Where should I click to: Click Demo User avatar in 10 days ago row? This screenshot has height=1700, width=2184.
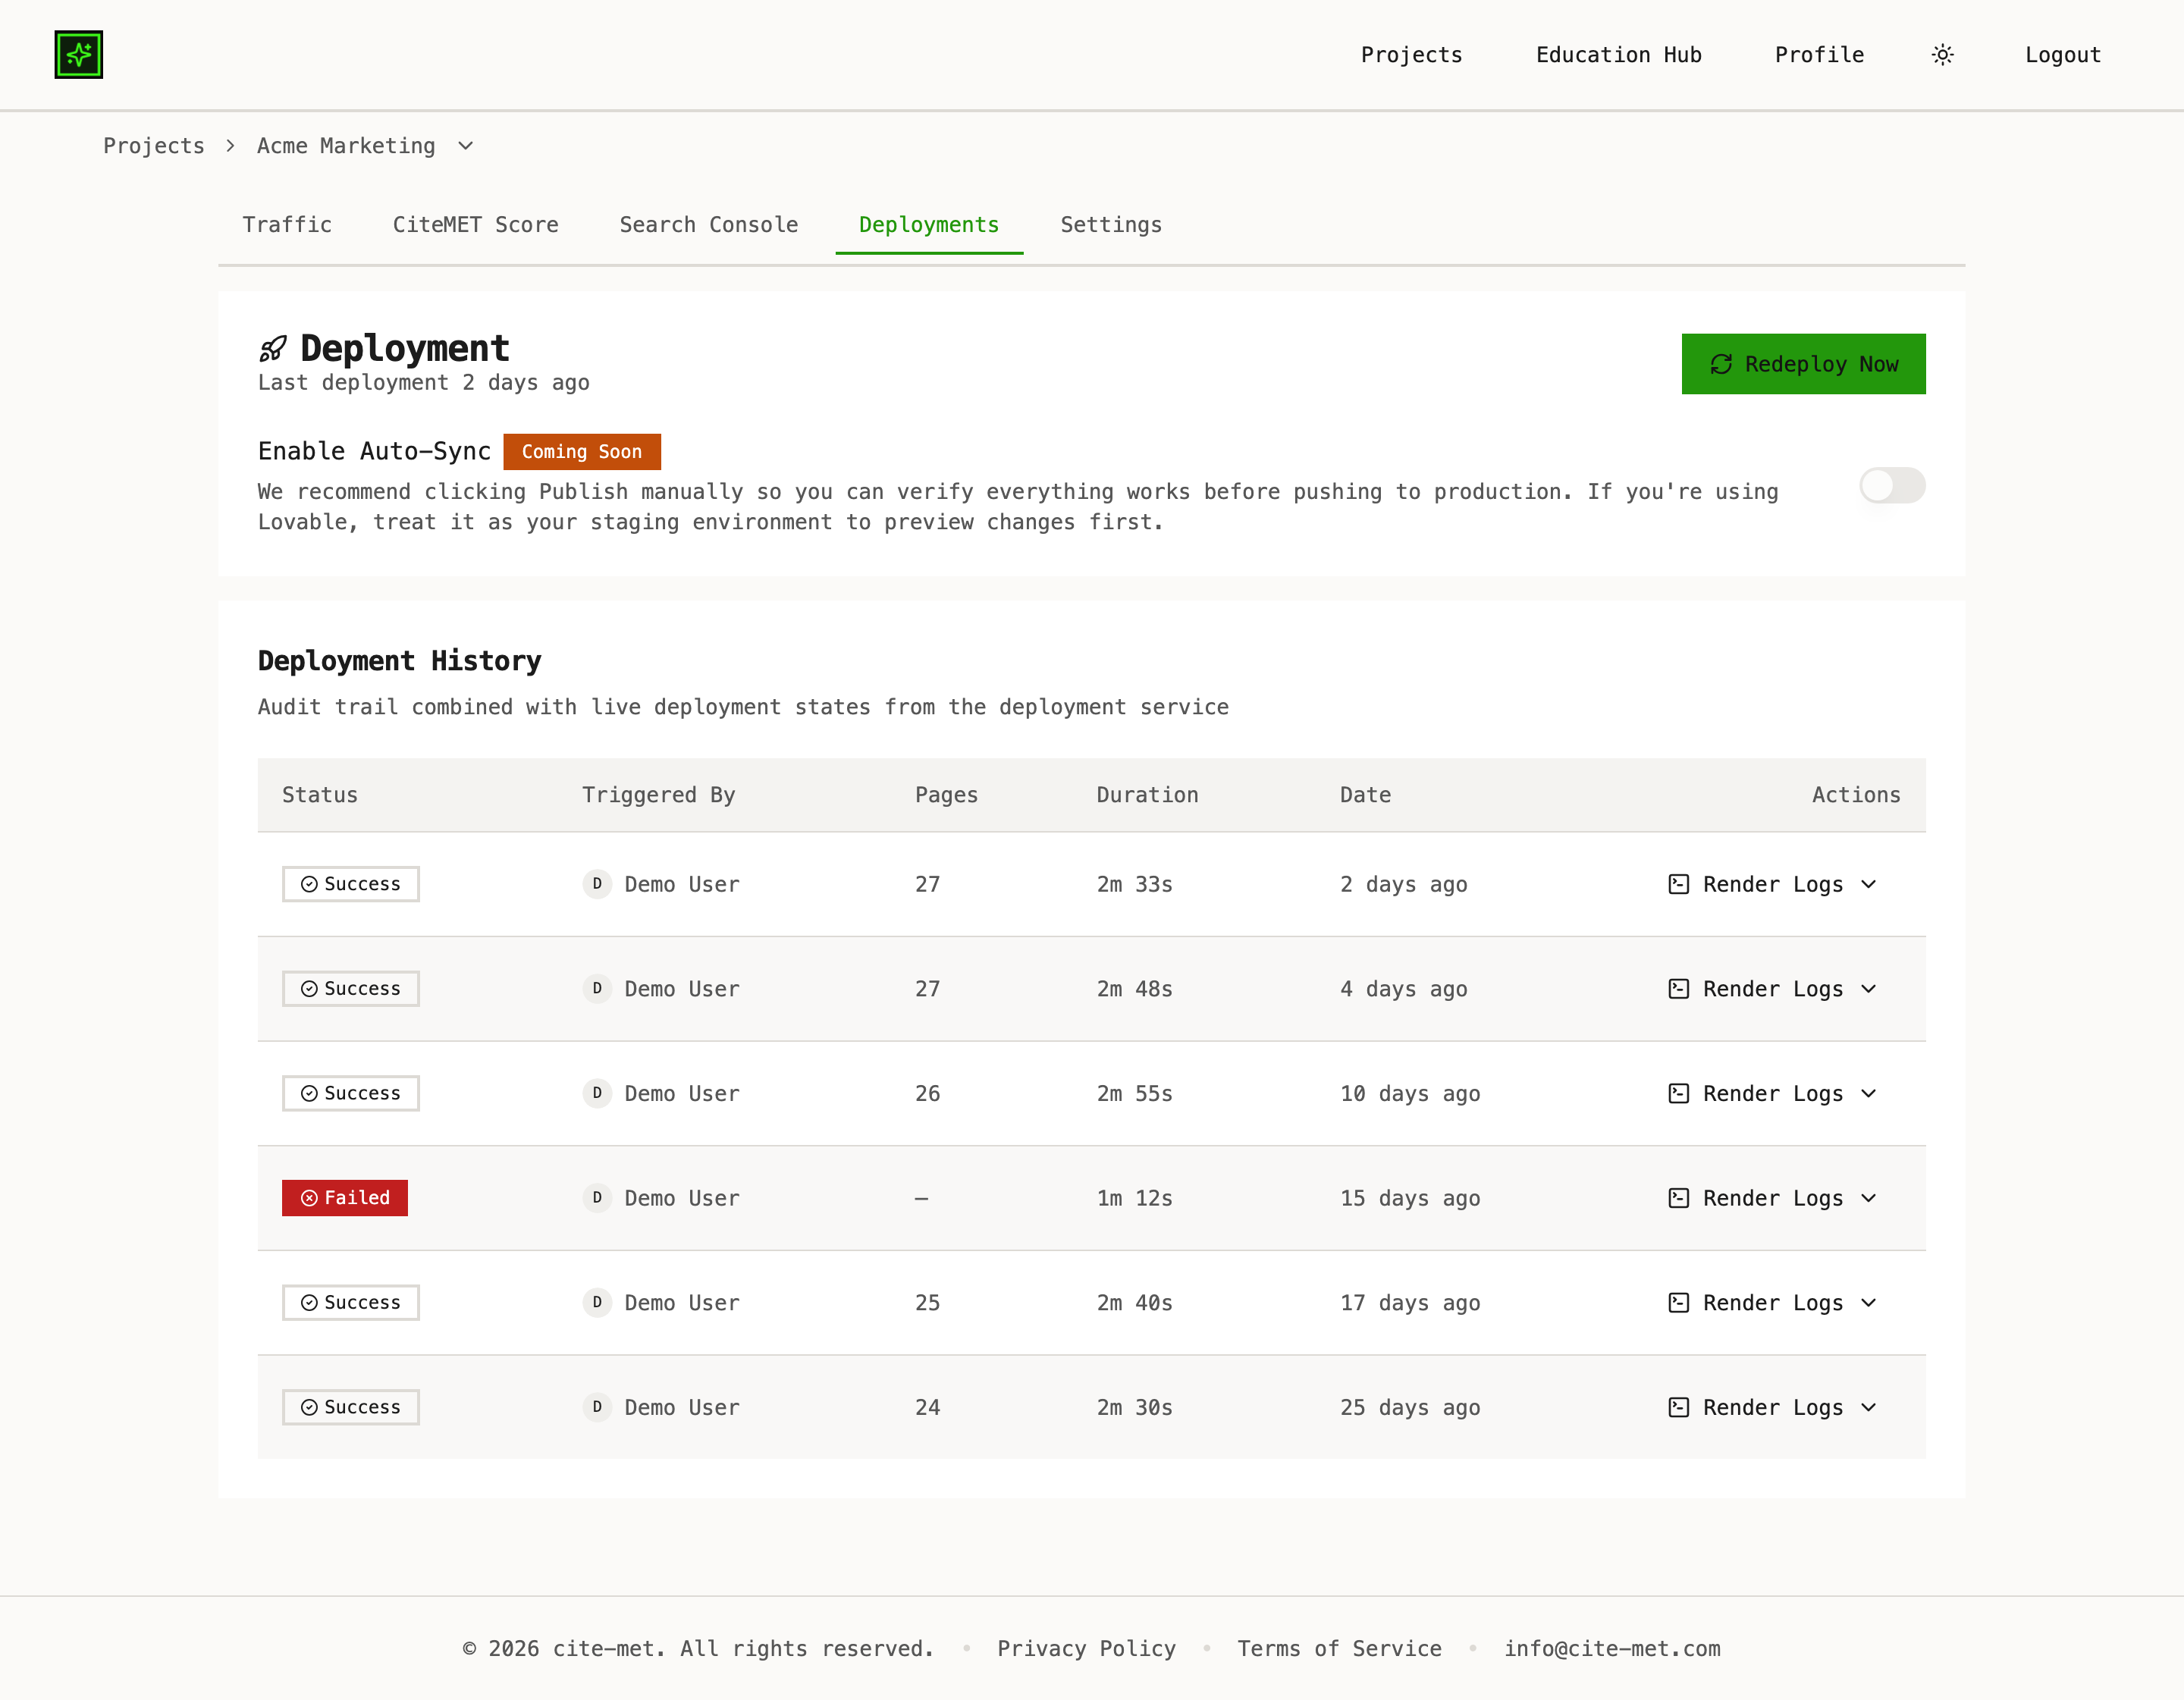[x=597, y=1093]
